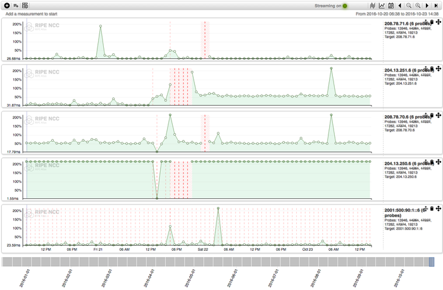Click the title 204.13.251.6 (6 probes)
Image resolution: width=443 pixels, height=290 pixels.
click(x=408, y=70)
